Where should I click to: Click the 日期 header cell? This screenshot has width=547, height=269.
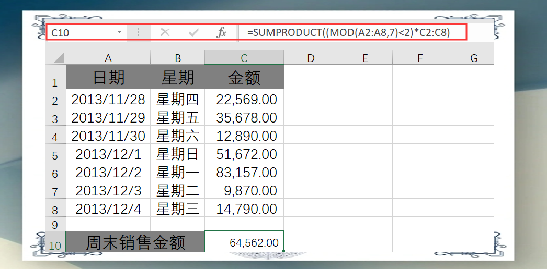click(x=108, y=77)
